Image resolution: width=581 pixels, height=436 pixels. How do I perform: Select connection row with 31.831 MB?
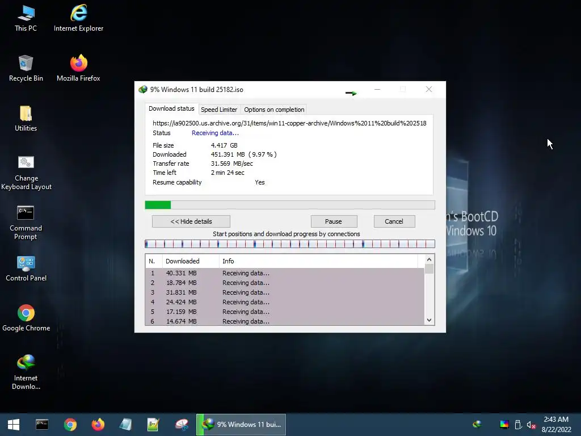point(285,292)
